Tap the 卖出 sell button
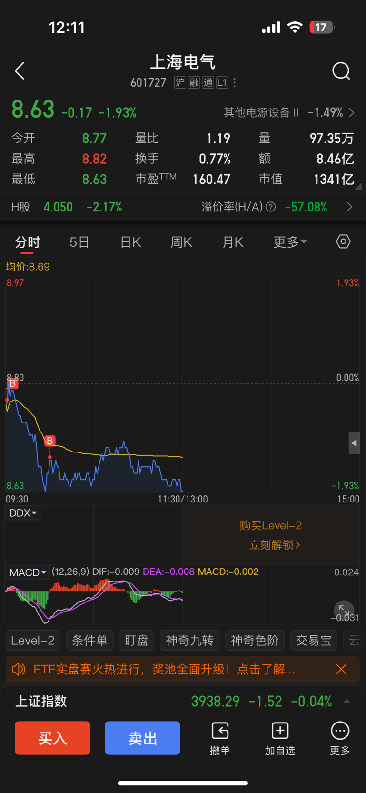Viewport: 366px width, 793px height. click(142, 738)
